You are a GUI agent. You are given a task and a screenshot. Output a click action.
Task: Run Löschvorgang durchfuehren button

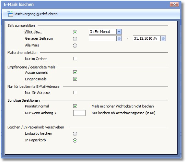coord(32,14)
